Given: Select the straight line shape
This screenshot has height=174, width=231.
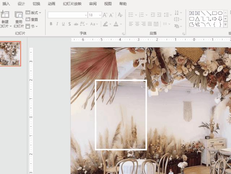Looking at the screenshot, I should tap(203, 13).
